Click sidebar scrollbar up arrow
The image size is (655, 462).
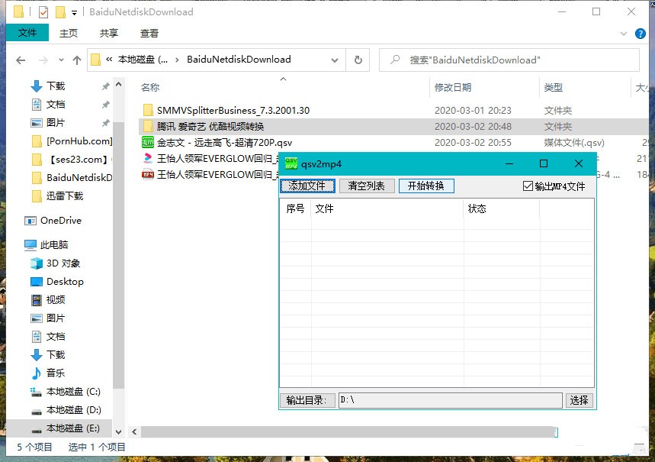119,85
